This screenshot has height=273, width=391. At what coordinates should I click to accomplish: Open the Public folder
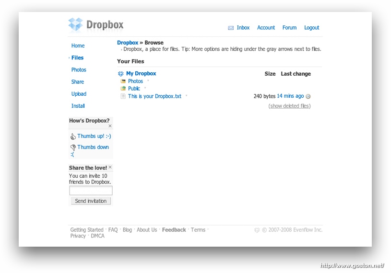pos(134,89)
